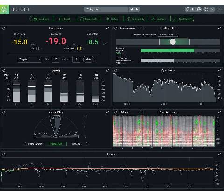Go to the next layout preset
This screenshot has width=224, height=196.
[137, 9]
